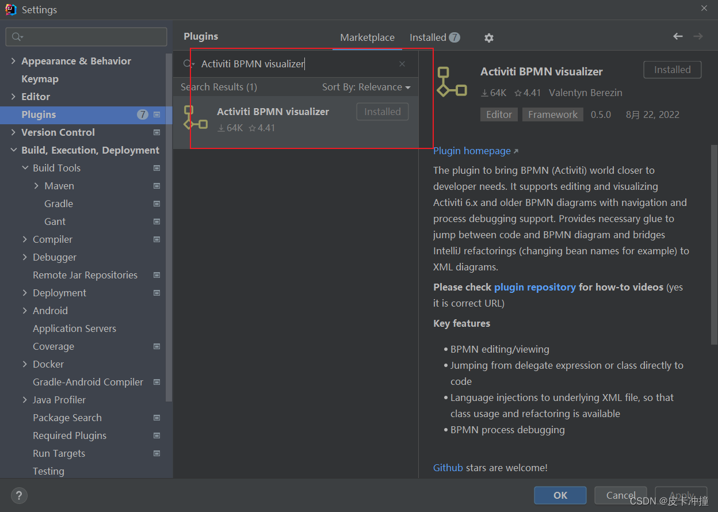
Task: Click the settings search magnifier icon
Action: pos(17,37)
